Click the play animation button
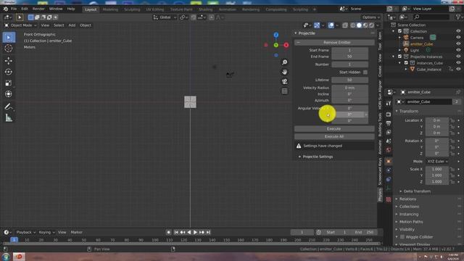The image size is (464, 261). 195,232
